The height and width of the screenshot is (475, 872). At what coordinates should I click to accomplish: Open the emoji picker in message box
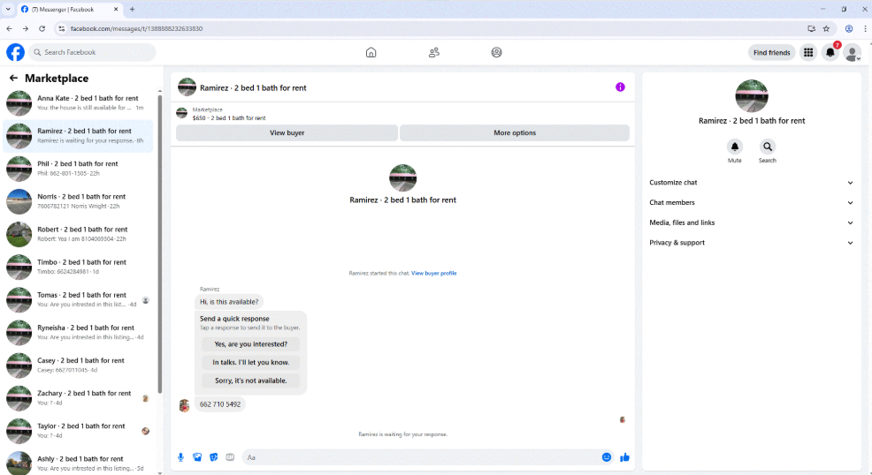pyautogui.click(x=607, y=457)
